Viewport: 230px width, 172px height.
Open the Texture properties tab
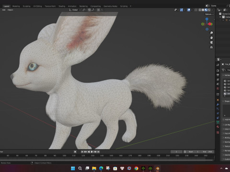tap(218, 132)
